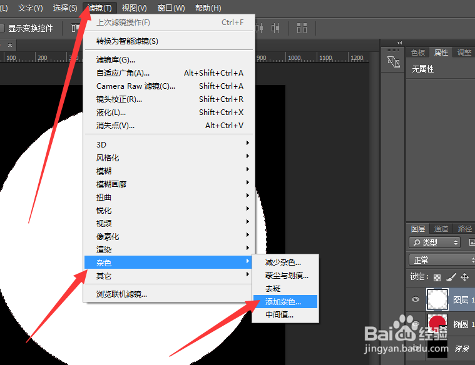475x365 pixels.
Task: Choose 液化(L)... filter
Action: click(169, 112)
